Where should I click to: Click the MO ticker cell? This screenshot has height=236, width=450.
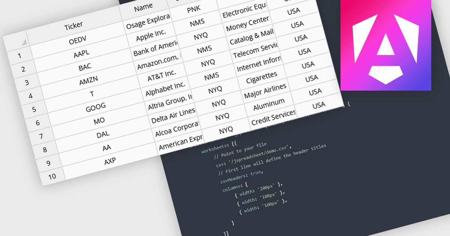pyautogui.click(x=99, y=121)
